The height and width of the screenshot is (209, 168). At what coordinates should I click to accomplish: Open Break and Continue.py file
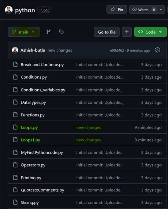[x=42, y=65]
